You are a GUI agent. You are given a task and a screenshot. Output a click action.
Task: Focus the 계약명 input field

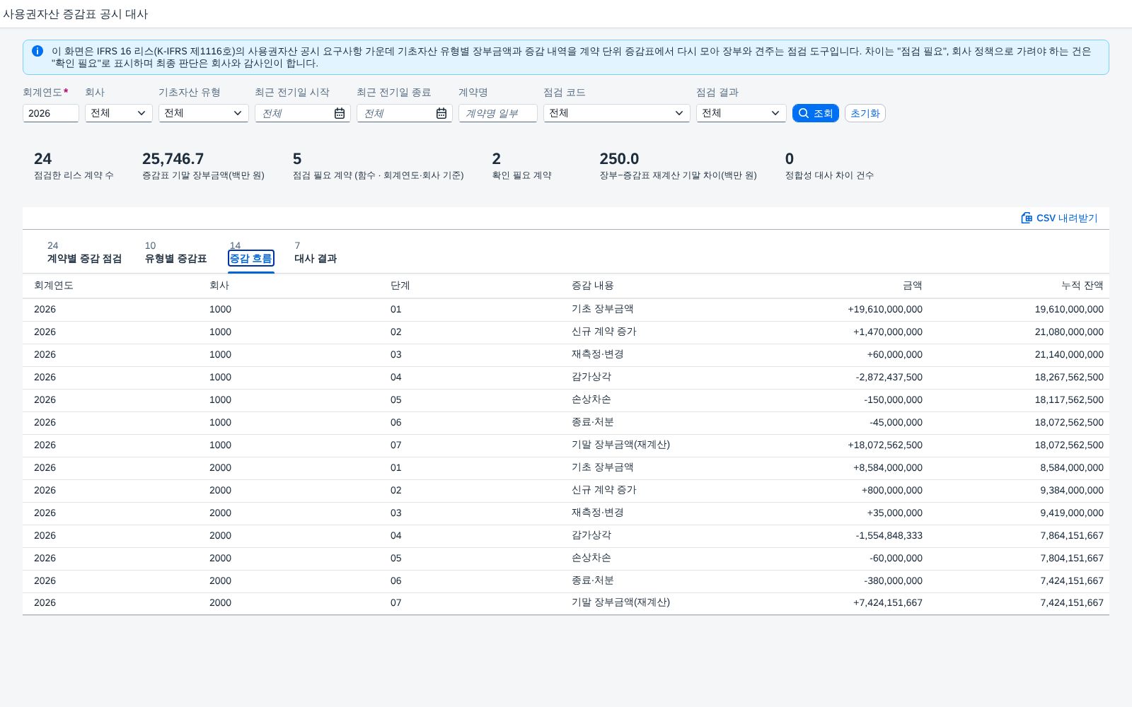[498, 113]
